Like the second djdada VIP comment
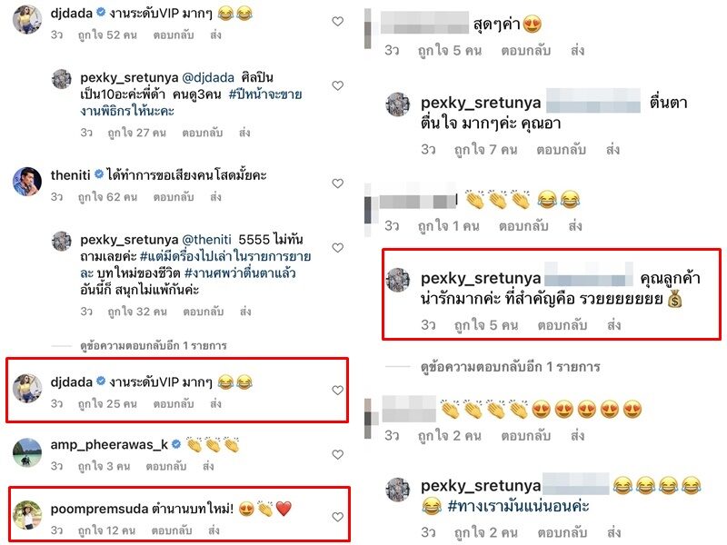The height and width of the screenshot is (545, 727). click(337, 391)
